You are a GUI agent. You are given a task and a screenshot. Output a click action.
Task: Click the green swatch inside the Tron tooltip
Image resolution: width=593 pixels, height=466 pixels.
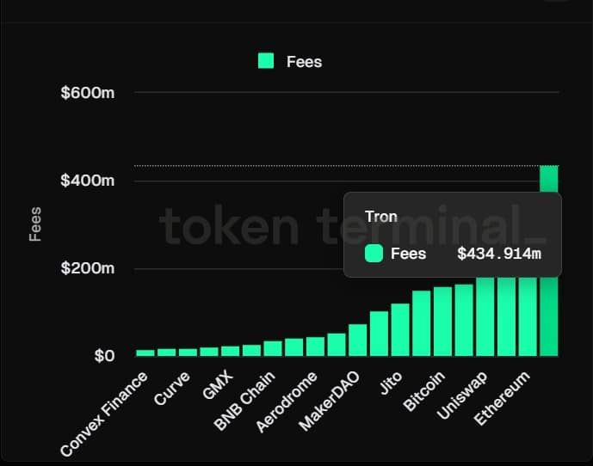(x=374, y=254)
